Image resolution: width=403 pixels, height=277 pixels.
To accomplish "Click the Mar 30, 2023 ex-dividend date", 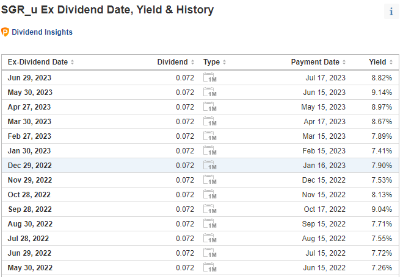I will (29, 122).
